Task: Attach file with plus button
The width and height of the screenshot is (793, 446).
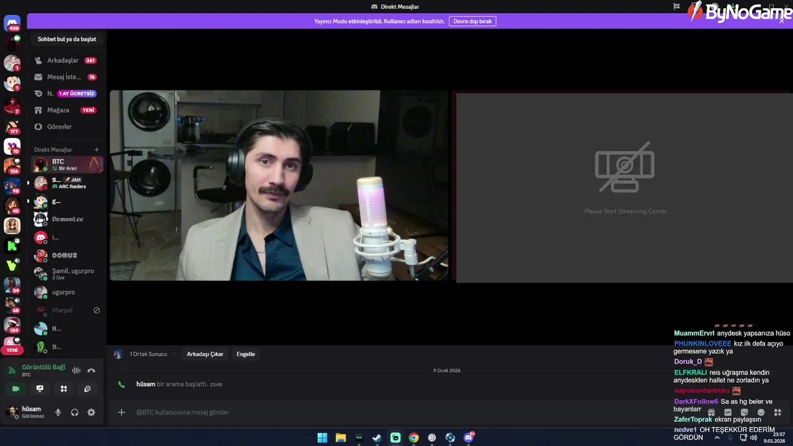Action: click(121, 412)
